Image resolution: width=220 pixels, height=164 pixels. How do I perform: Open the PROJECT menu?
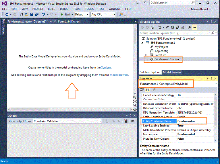(38, 9)
